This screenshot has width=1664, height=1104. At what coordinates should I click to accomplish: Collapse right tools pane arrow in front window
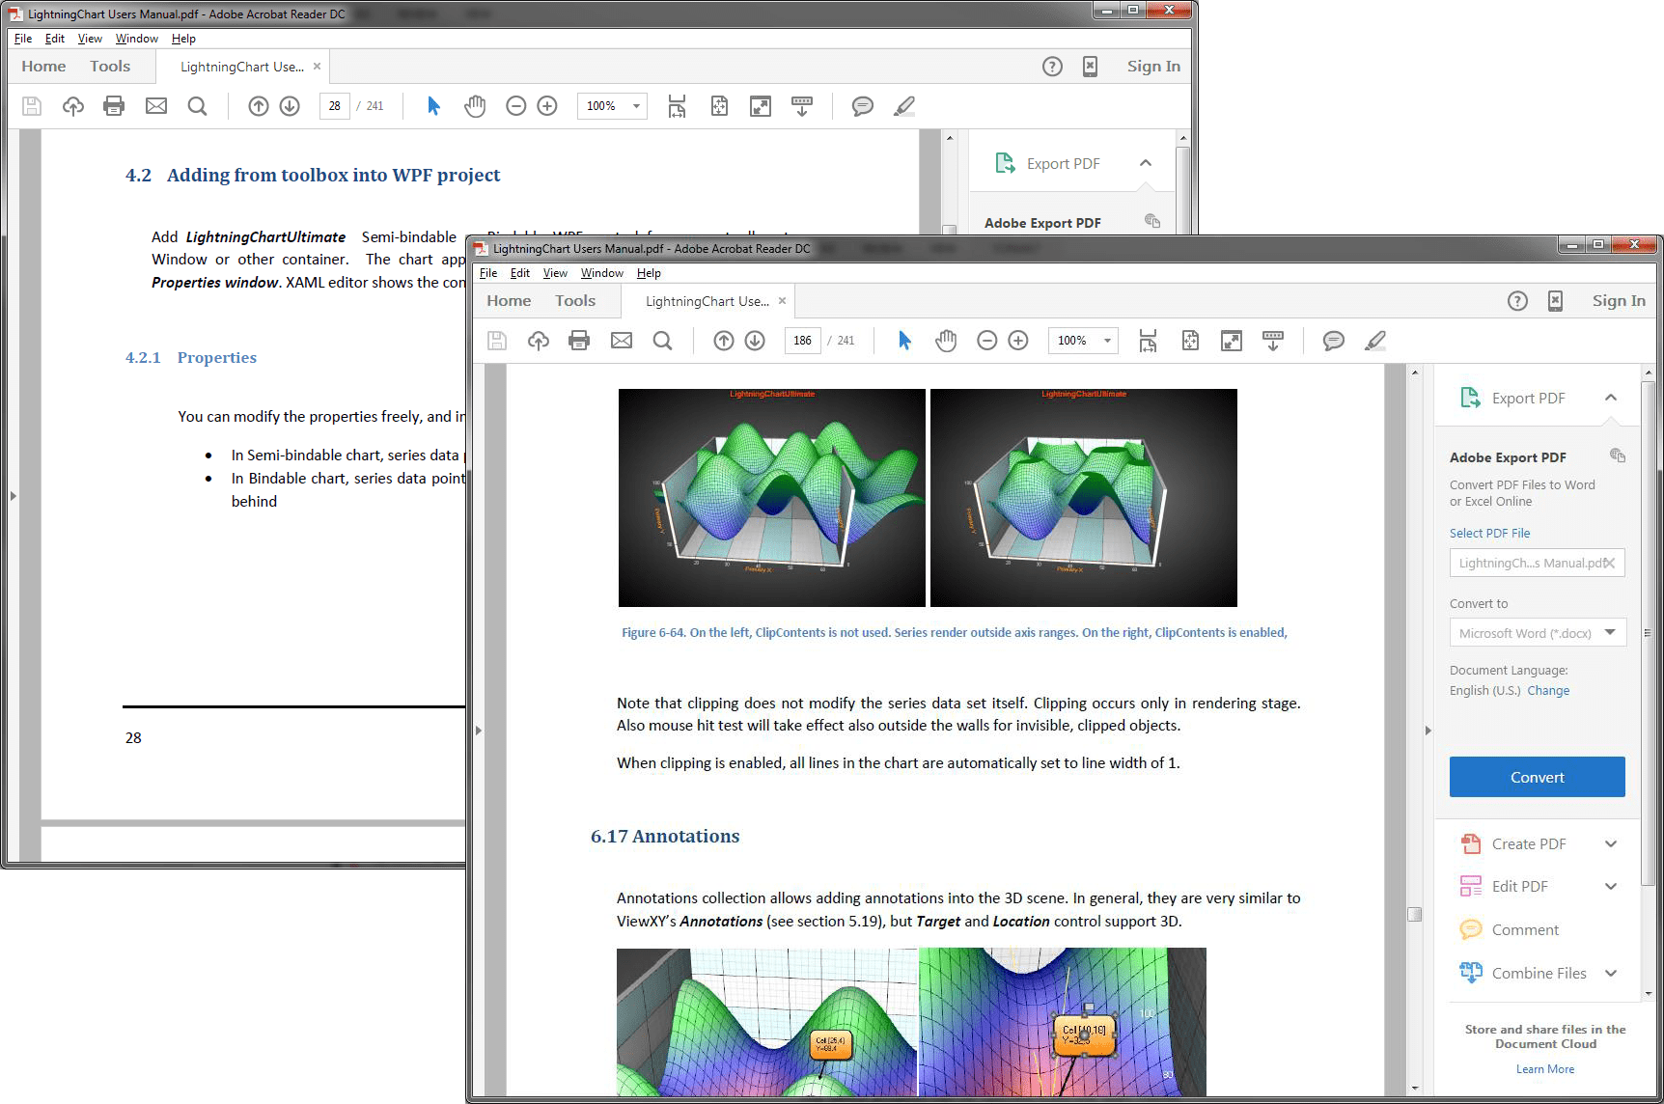click(1428, 731)
